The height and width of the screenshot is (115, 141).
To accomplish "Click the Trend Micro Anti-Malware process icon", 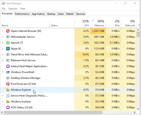I will (x=8, y=55).
